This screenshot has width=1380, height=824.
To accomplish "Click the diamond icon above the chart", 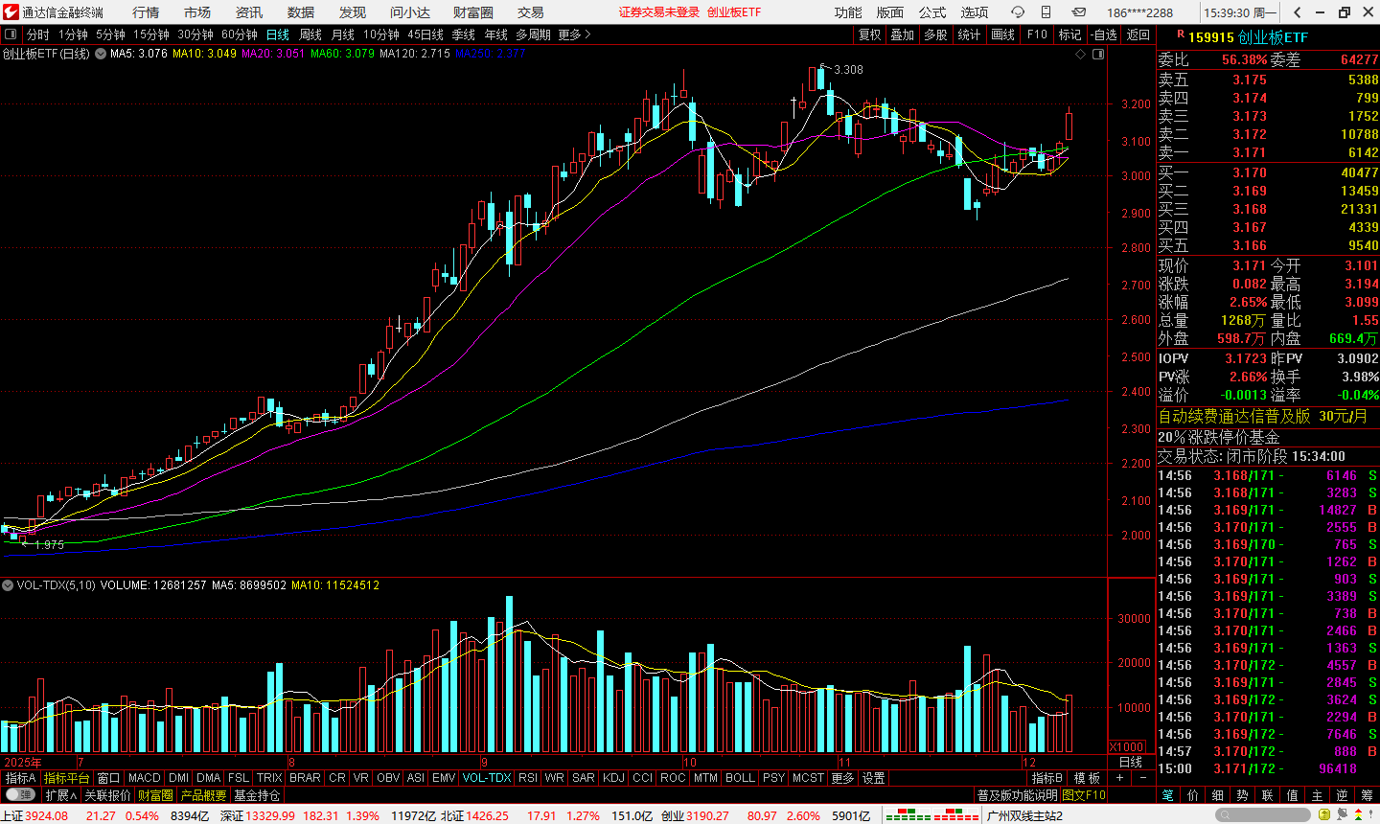I will pyautogui.click(x=1081, y=55).
